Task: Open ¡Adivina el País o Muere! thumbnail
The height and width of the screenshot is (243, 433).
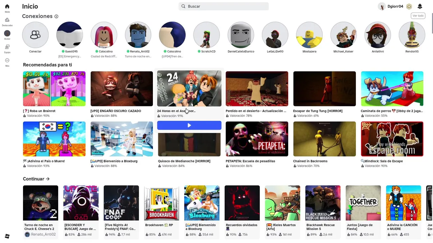Action: (x=54, y=139)
